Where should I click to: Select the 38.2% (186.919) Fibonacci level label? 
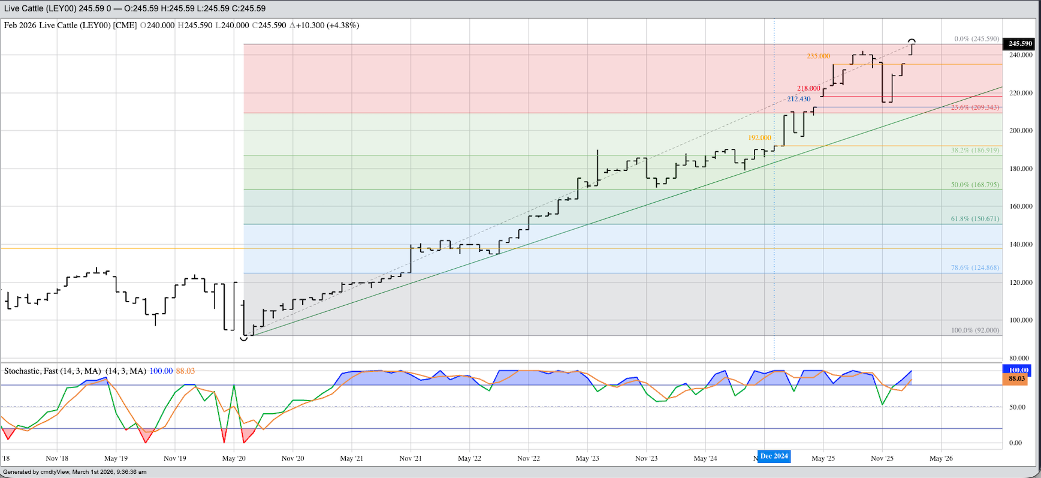[x=975, y=150]
